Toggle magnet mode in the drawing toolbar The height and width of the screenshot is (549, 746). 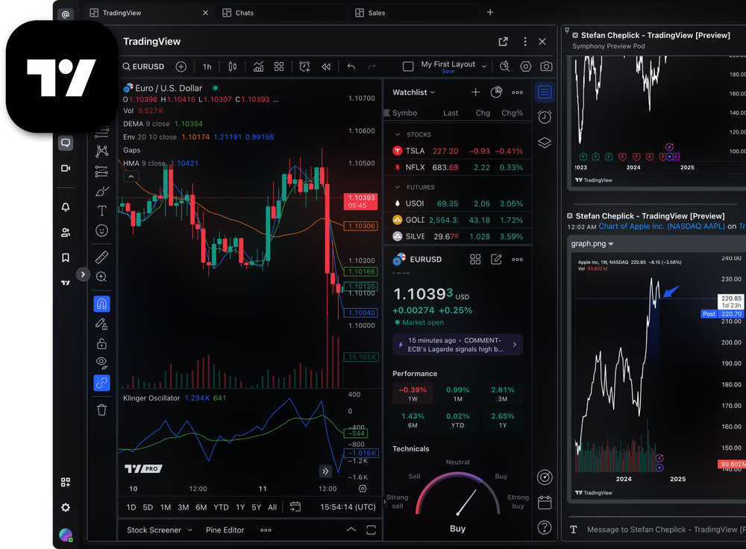101,304
